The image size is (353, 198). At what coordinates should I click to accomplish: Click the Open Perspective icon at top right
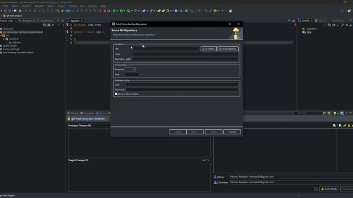pos(349,11)
